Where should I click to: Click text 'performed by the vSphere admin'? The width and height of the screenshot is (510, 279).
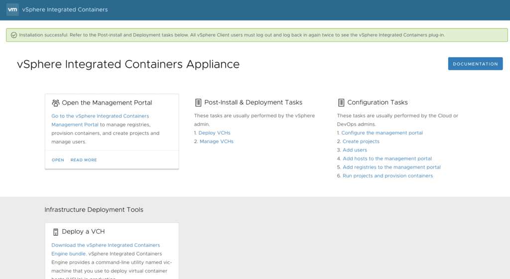coord(255,120)
